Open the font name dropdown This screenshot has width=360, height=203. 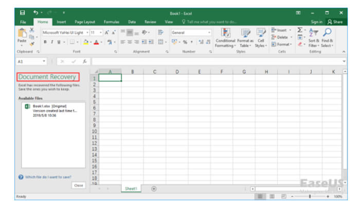coord(87,33)
